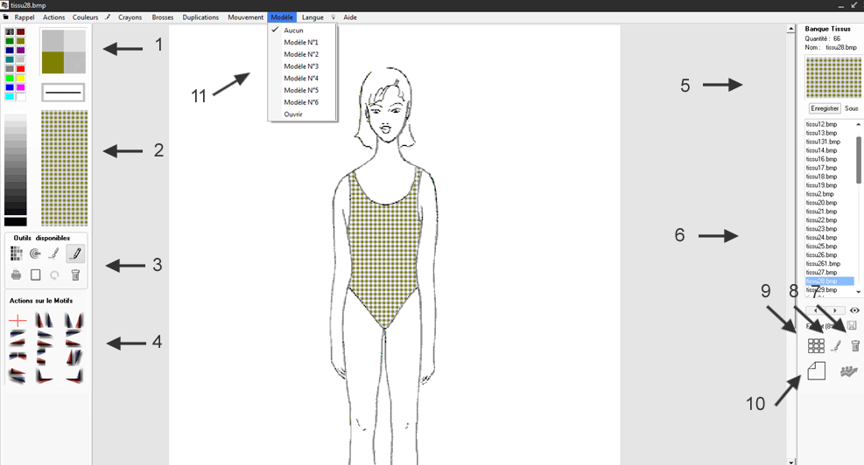Viewport: 864px width, 465px height.
Task: Select the checked Aucun model option
Action: (x=293, y=31)
